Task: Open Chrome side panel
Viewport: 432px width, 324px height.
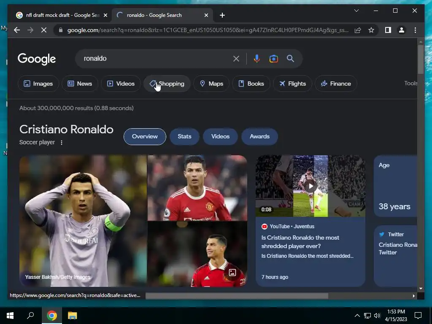Action: click(x=388, y=30)
